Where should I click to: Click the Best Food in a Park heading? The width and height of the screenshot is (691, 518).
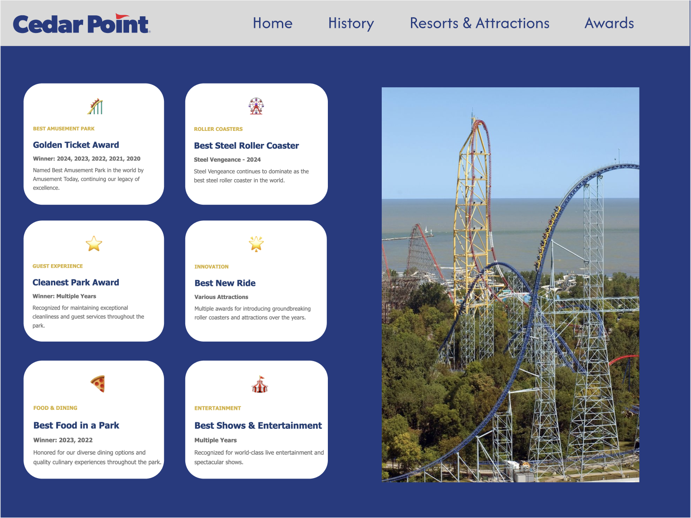(76, 425)
